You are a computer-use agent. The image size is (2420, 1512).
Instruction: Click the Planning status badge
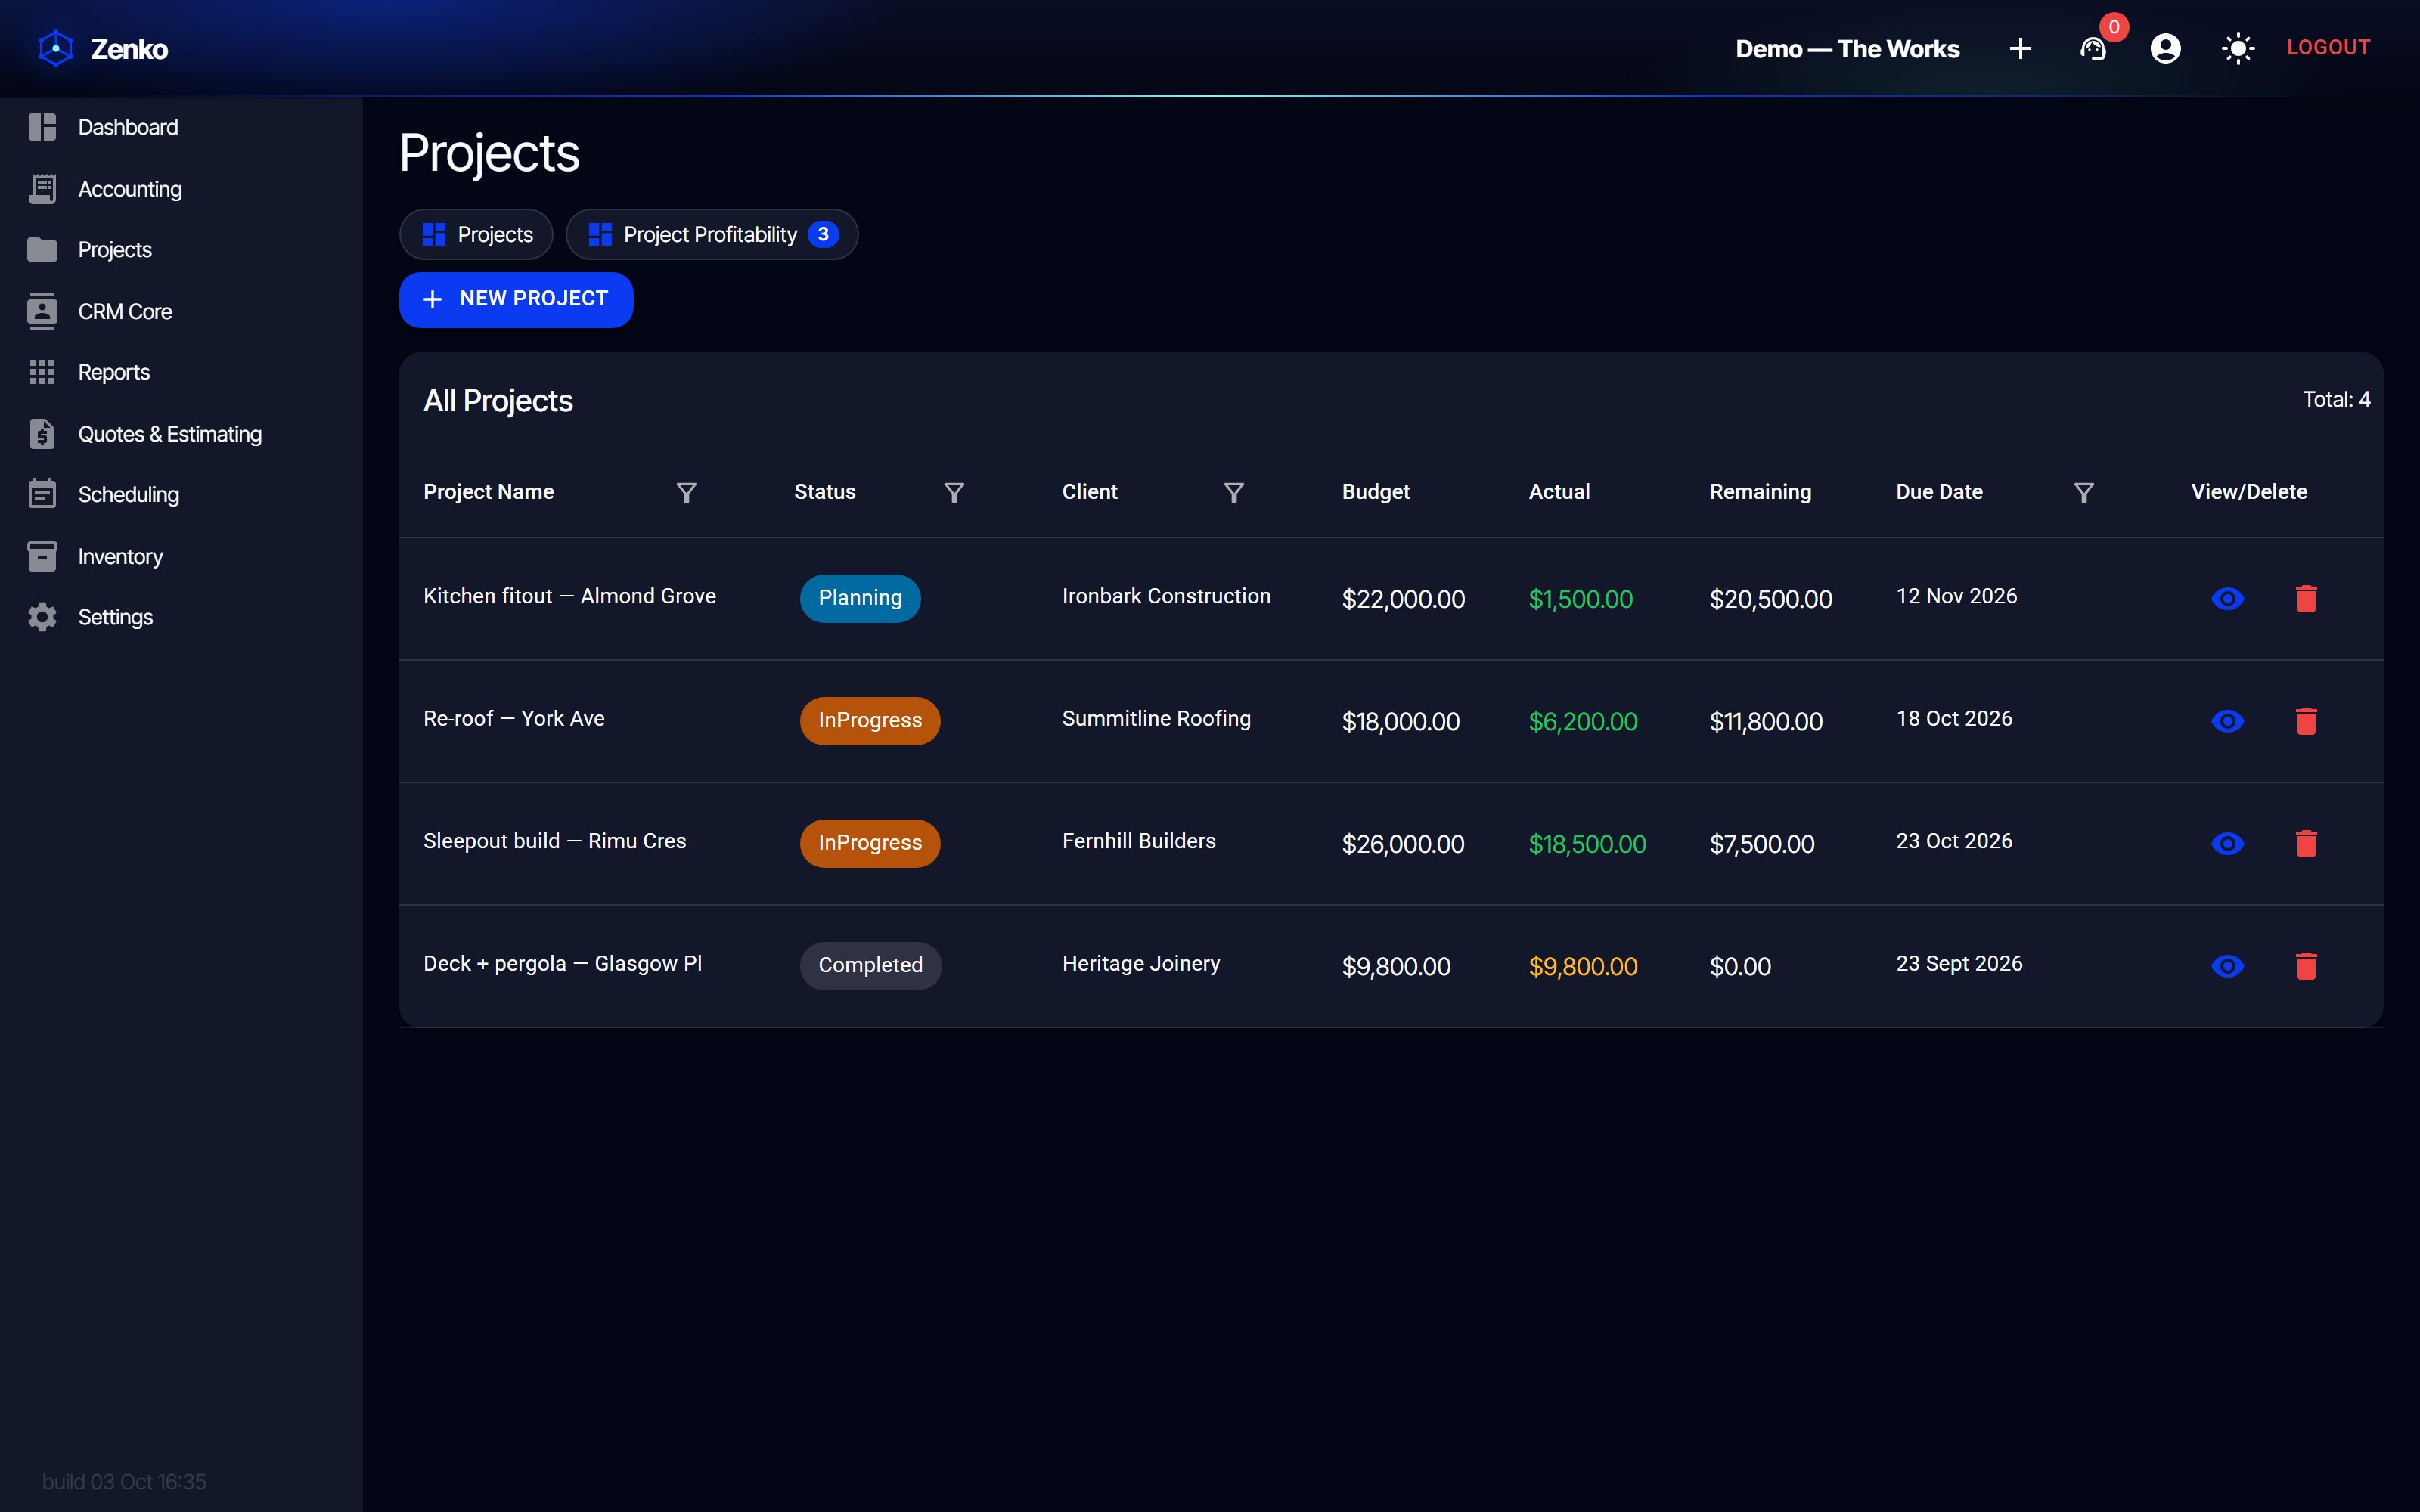[860, 598]
